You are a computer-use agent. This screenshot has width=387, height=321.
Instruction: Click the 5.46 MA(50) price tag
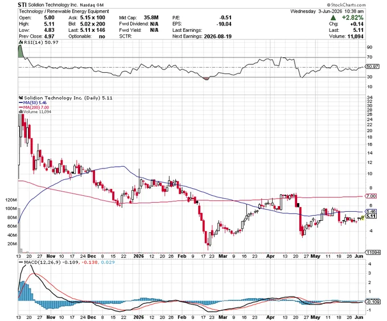coord(371,212)
